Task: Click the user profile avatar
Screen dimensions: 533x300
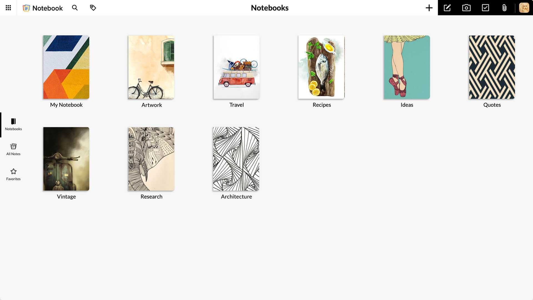Action: [524, 7]
